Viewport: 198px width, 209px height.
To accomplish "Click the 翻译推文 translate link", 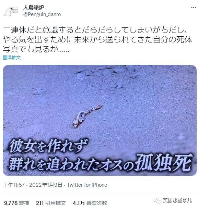I will [x=12, y=58].
